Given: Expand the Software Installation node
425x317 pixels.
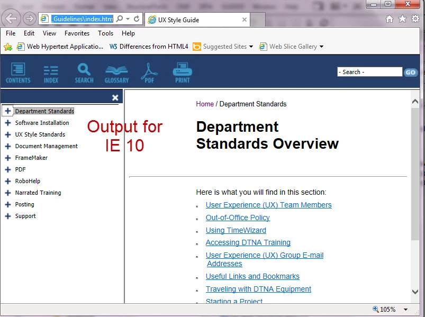Looking at the screenshot, I should [x=7, y=123].
